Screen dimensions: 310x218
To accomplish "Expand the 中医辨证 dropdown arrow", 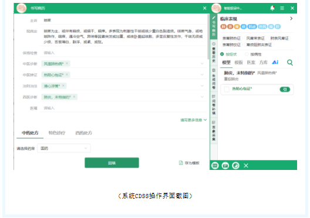I will (x=202, y=74).
